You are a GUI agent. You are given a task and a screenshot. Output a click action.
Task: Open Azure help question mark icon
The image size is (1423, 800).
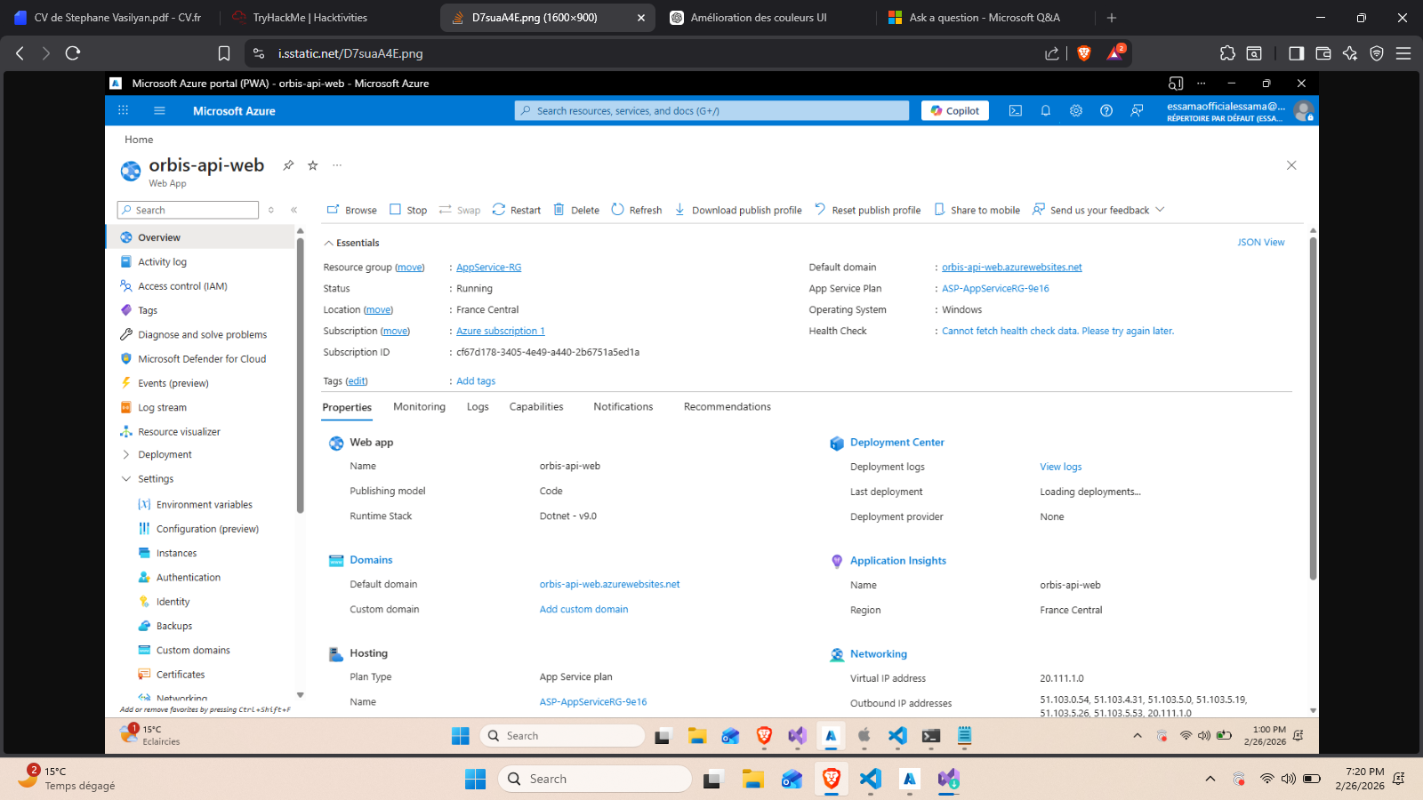1106,110
